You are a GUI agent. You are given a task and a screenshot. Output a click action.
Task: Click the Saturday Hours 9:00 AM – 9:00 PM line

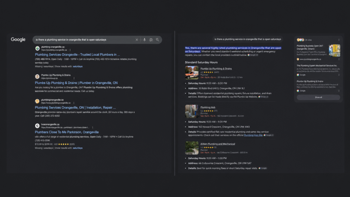207,122
